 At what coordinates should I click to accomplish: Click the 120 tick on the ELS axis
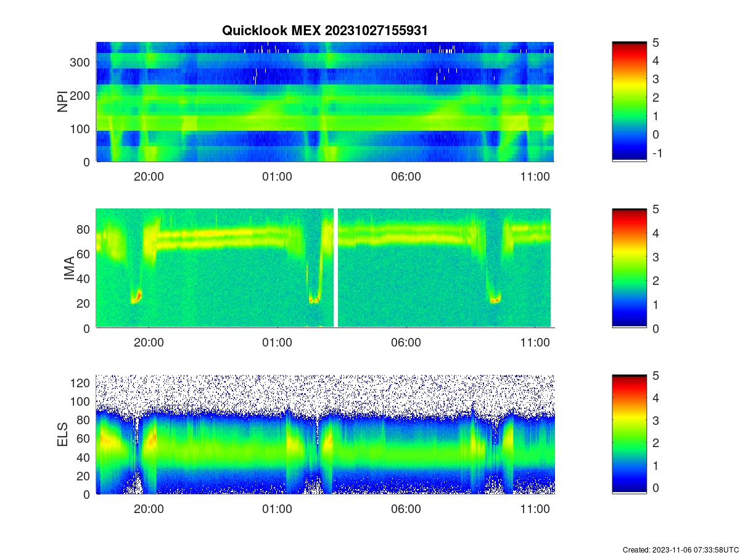coord(81,383)
